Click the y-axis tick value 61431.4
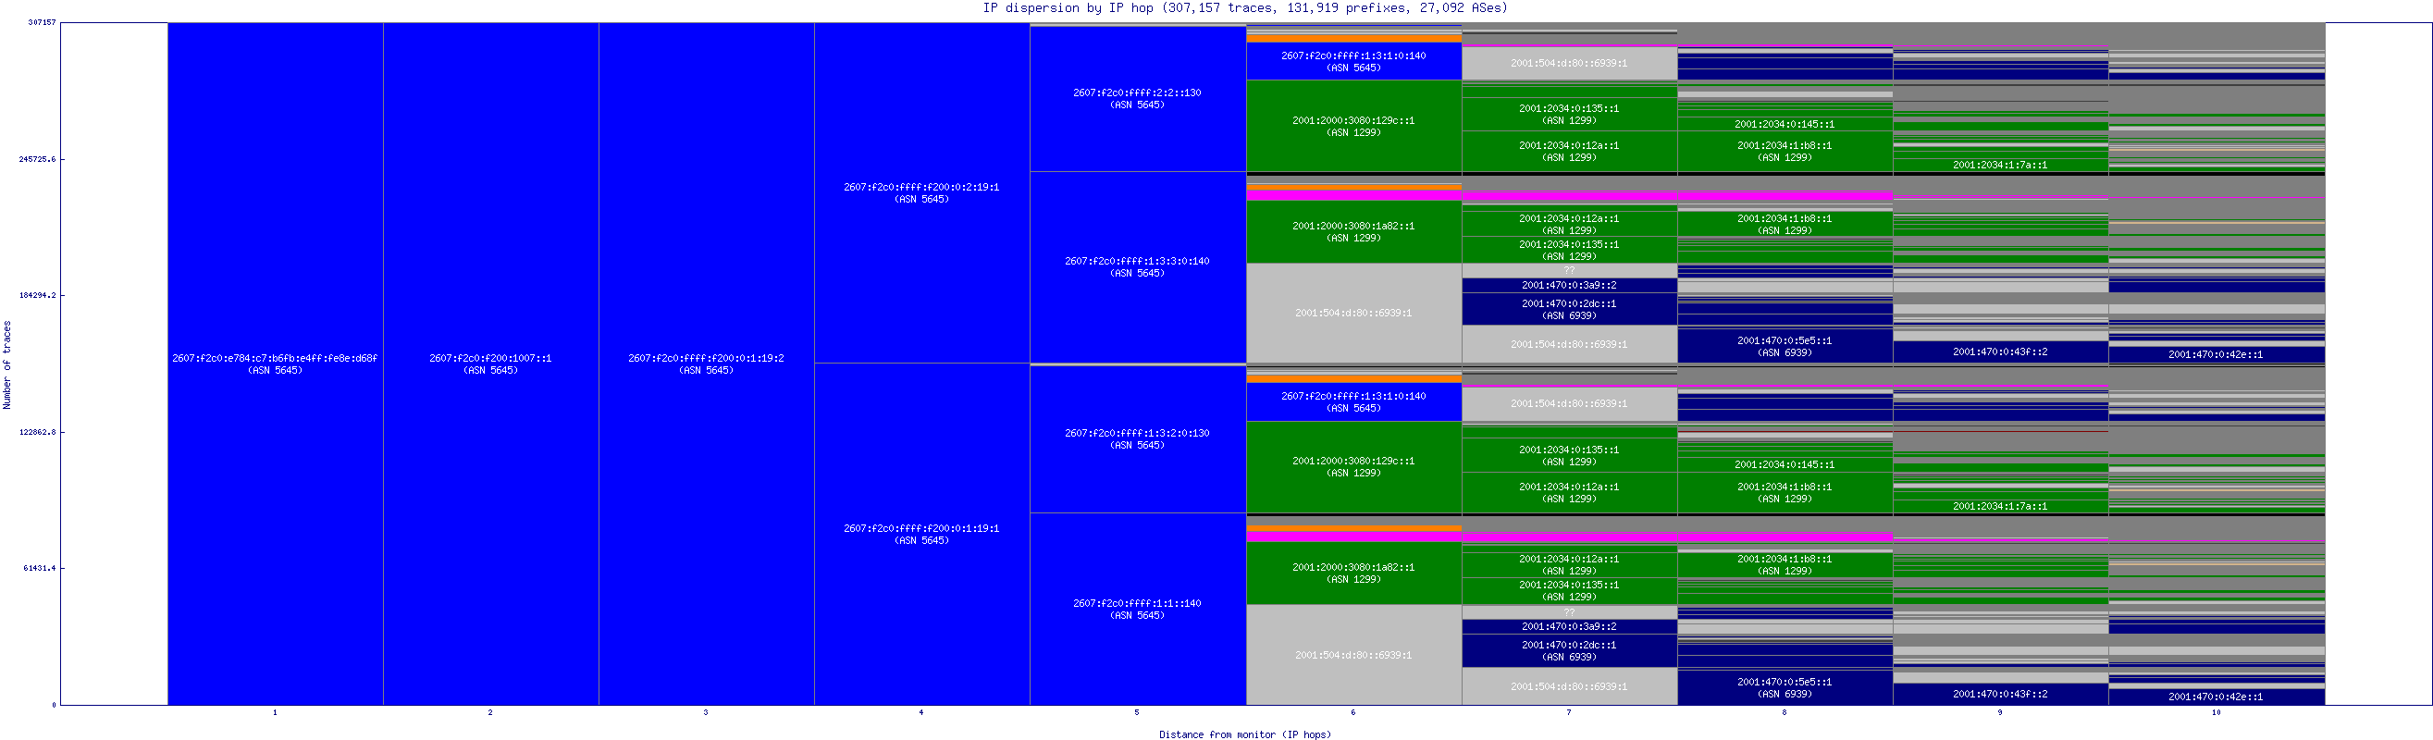The height and width of the screenshot is (740, 2433). tap(40, 567)
